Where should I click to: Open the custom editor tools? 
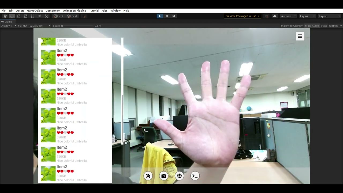pyautogui.click(x=46, y=16)
